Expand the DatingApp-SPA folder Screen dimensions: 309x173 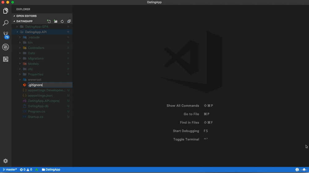42,27
